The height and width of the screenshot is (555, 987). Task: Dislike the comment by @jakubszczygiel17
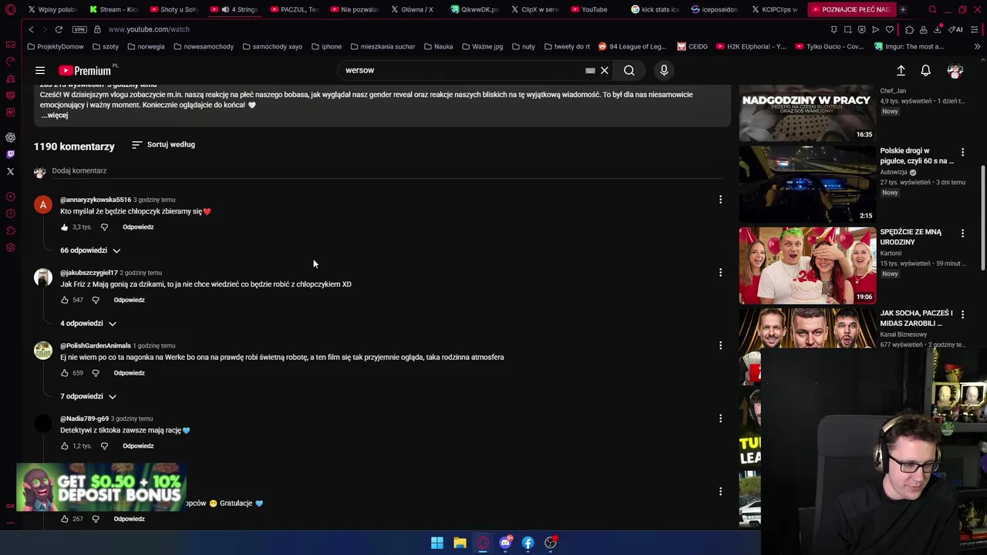click(96, 300)
